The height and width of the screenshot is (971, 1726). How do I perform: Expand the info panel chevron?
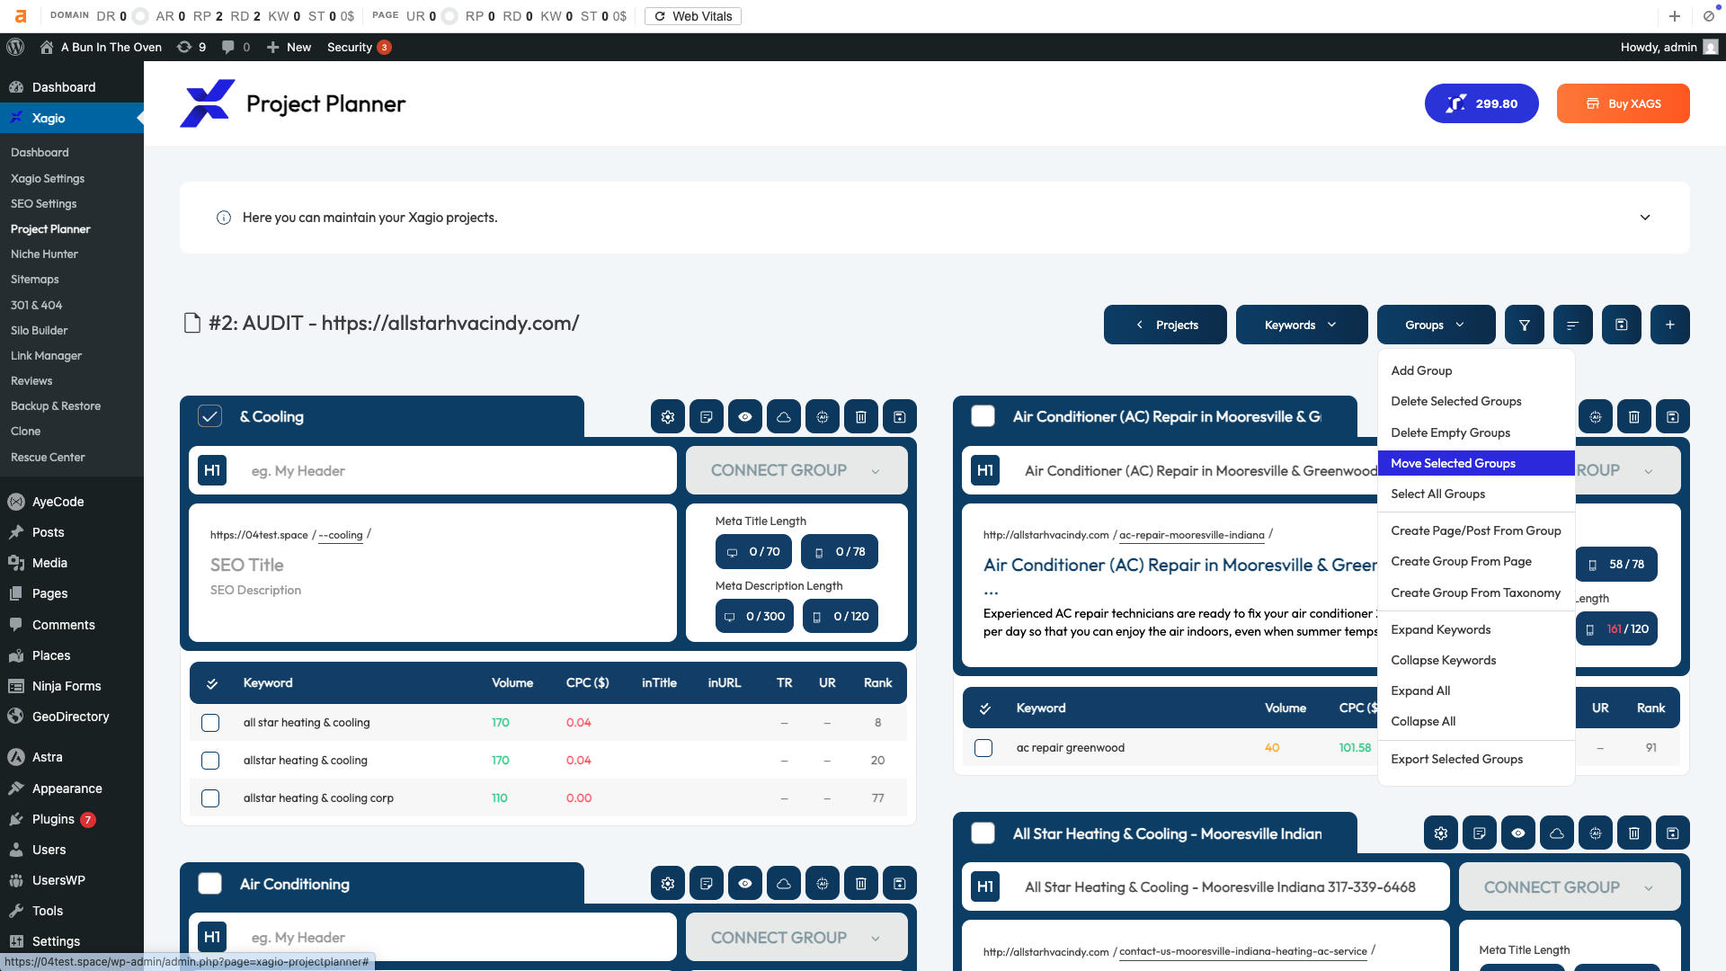pyautogui.click(x=1644, y=218)
